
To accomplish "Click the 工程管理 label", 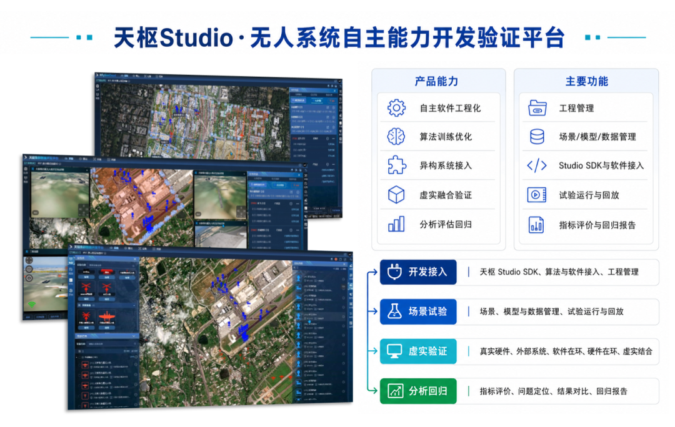I will pos(576,109).
